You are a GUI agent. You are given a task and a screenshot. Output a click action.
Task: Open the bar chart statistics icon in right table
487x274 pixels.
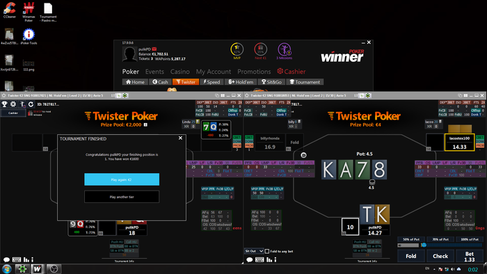coord(269,259)
